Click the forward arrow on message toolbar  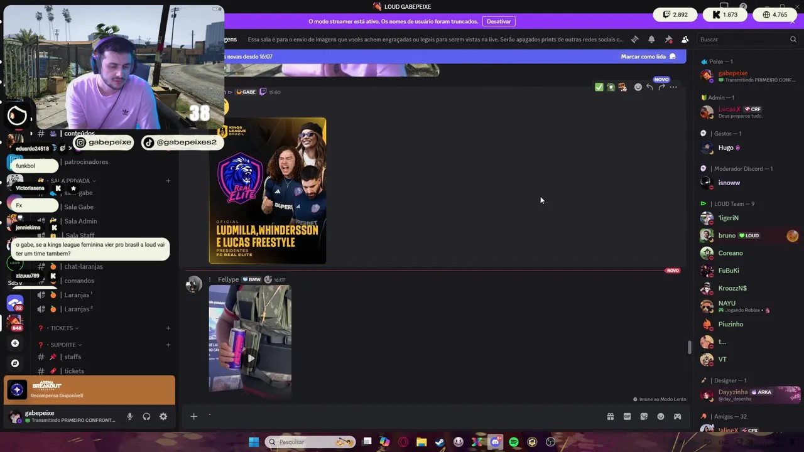point(661,87)
